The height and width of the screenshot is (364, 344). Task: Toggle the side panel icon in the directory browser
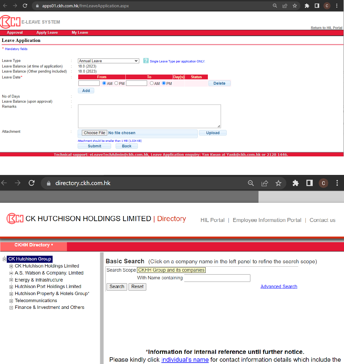point(309,183)
